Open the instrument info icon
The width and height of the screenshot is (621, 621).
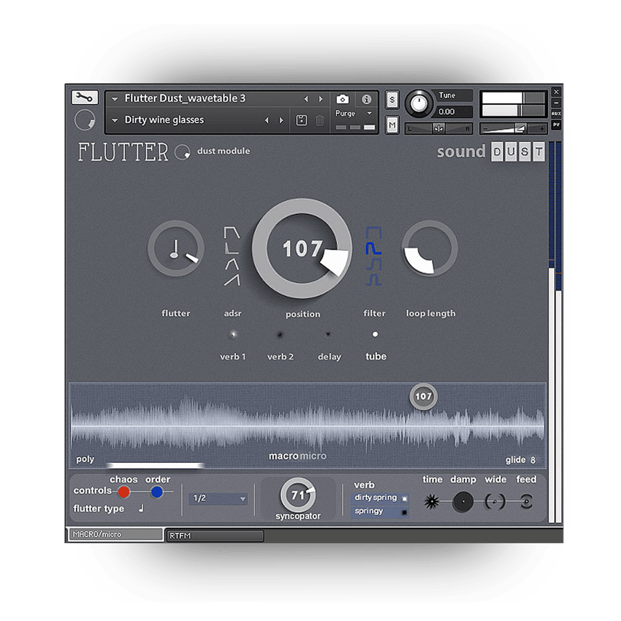click(x=366, y=99)
